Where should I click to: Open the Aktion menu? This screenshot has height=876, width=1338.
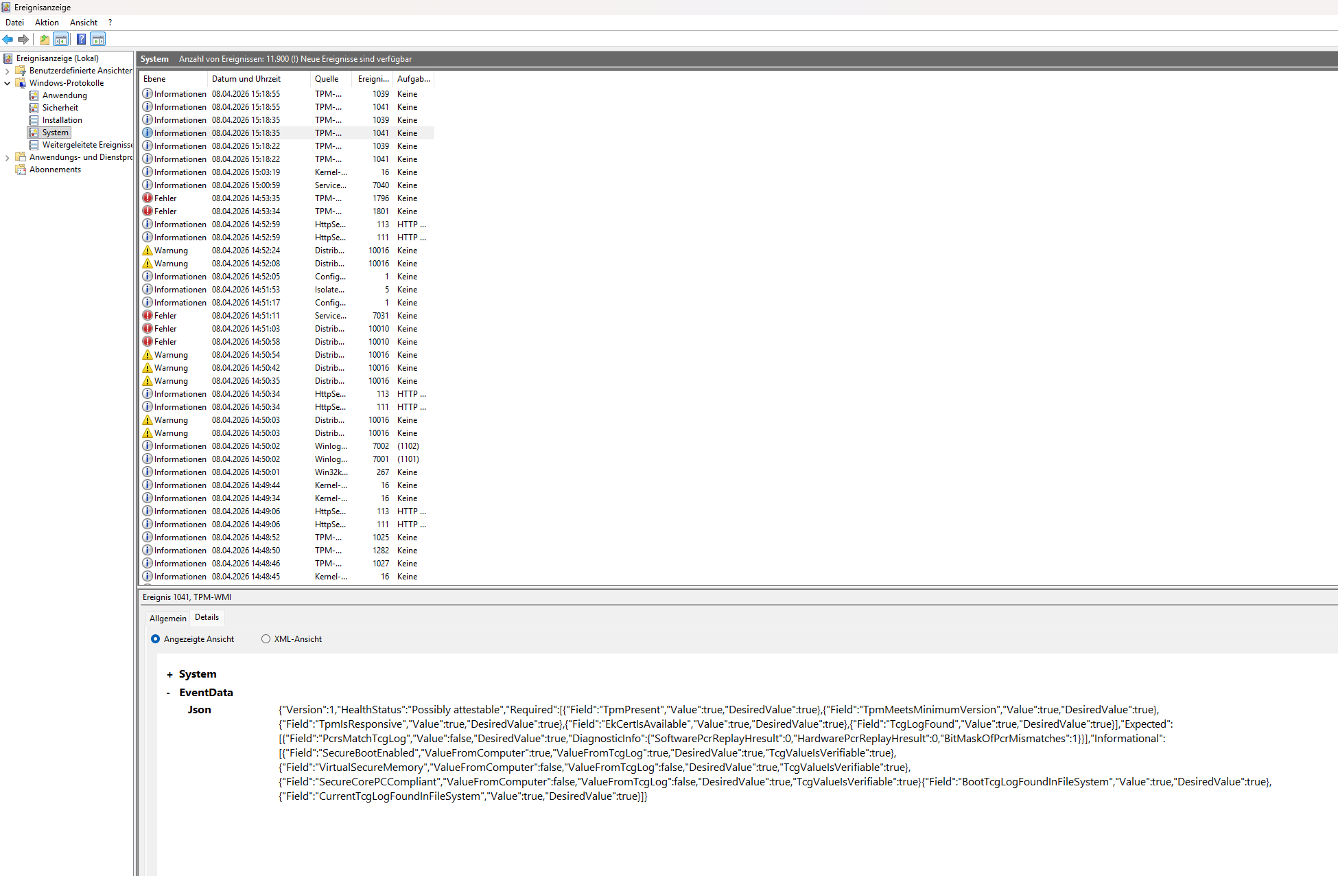pos(47,23)
